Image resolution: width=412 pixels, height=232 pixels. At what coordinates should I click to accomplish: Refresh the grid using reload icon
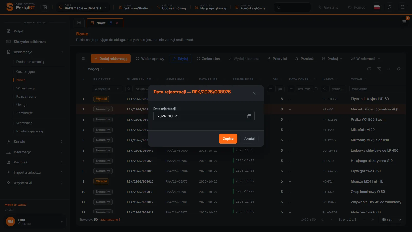click(x=369, y=69)
